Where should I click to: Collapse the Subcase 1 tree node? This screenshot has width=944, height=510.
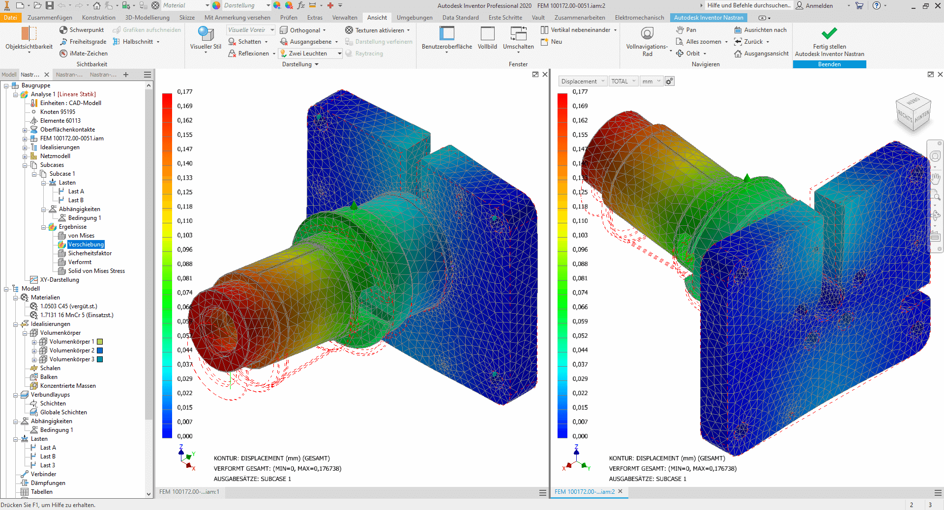point(34,174)
